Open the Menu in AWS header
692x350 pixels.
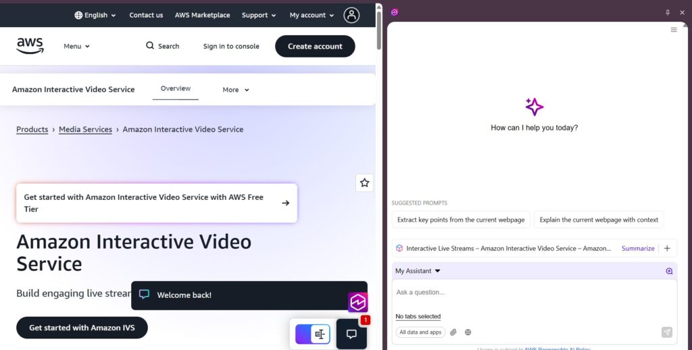76,46
